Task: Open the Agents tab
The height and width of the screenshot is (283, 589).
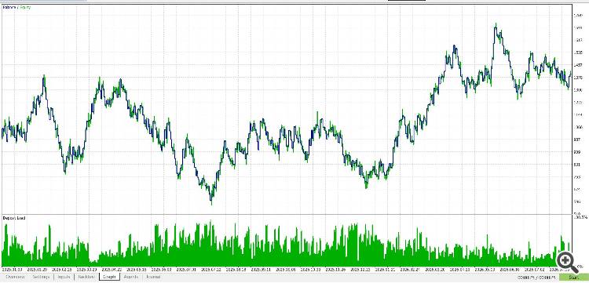Action: (130, 277)
